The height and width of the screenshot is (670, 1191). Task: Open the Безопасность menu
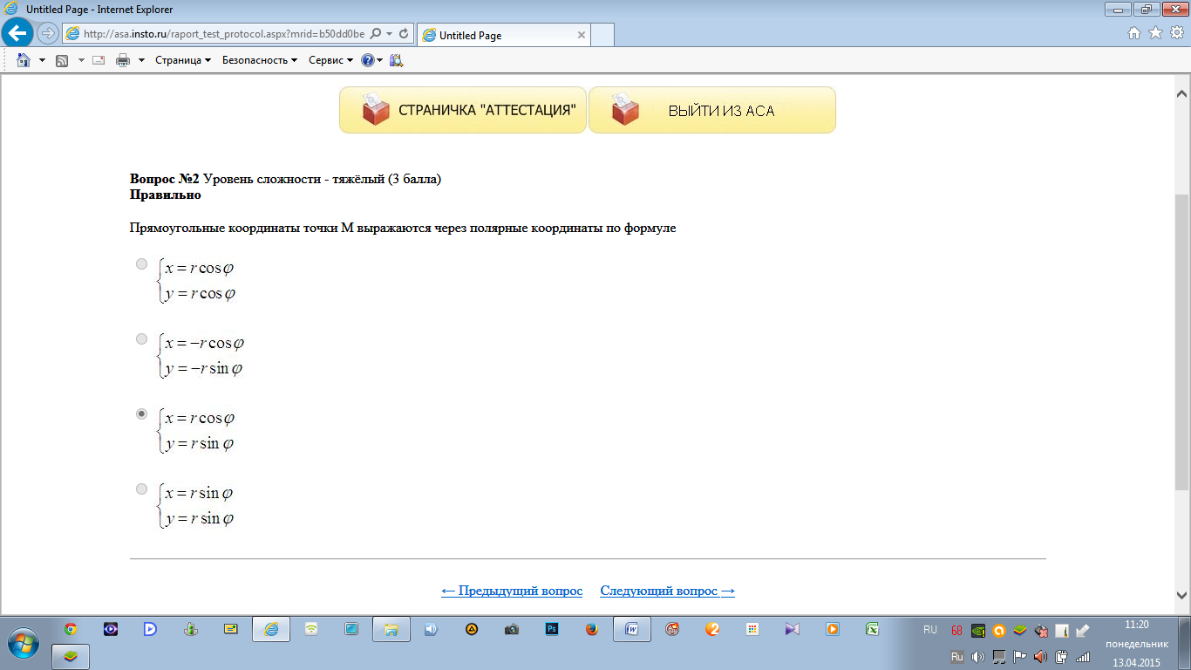click(260, 60)
